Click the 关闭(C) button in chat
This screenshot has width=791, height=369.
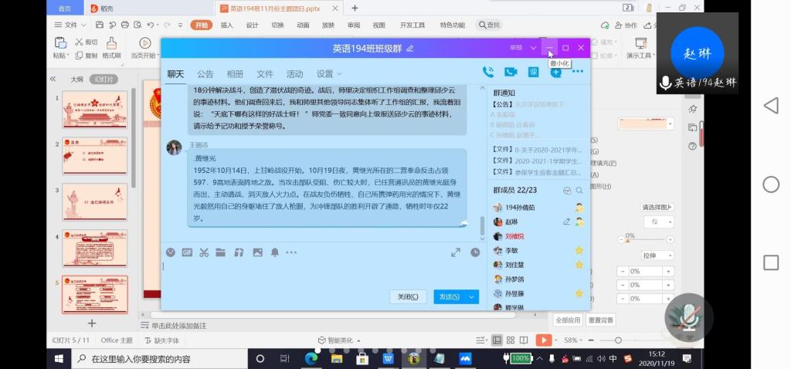pyautogui.click(x=407, y=296)
